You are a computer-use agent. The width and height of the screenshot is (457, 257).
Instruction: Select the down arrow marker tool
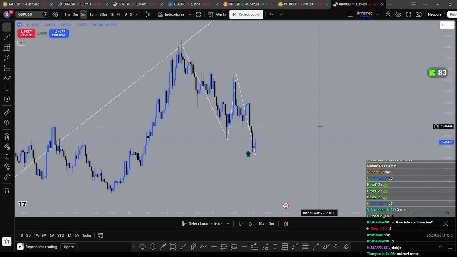point(336,247)
